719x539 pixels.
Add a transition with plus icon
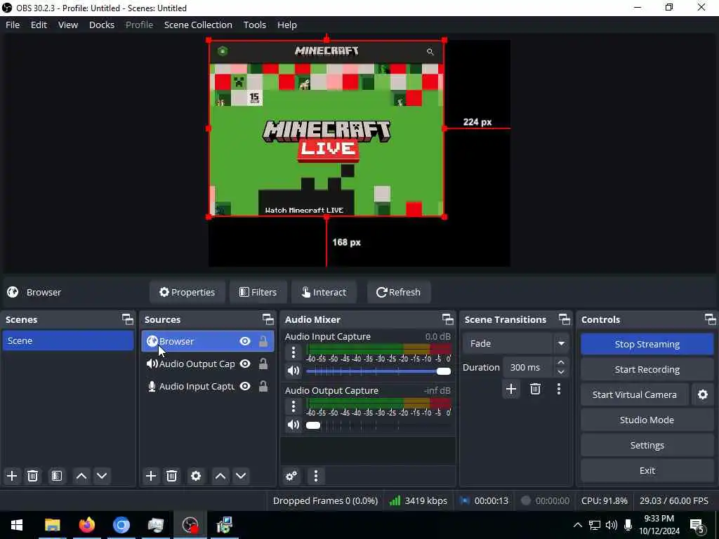pyautogui.click(x=511, y=389)
